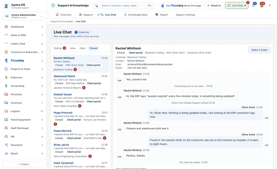Switch to the Live Chat tab
The image size is (277, 169).
(x=107, y=15)
